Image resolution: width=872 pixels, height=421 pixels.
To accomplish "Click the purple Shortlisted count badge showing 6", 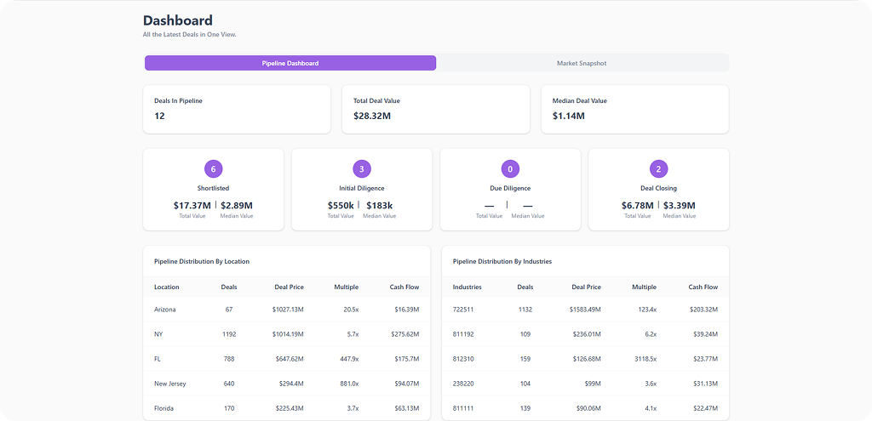I will [213, 168].
